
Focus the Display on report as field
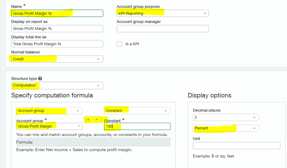click(x=57, y=29)
